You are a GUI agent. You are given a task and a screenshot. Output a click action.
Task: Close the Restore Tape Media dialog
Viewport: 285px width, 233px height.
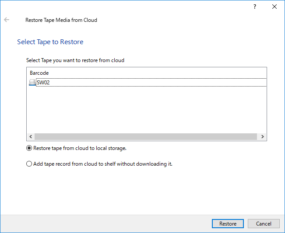coord(274,7)
